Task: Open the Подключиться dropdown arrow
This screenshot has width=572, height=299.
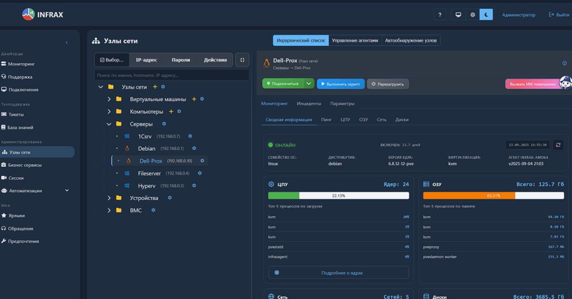Action: [x=309, y=84]
